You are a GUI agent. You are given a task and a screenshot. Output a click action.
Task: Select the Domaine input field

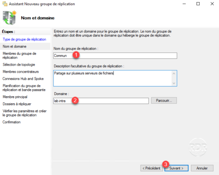coord(101,101)
